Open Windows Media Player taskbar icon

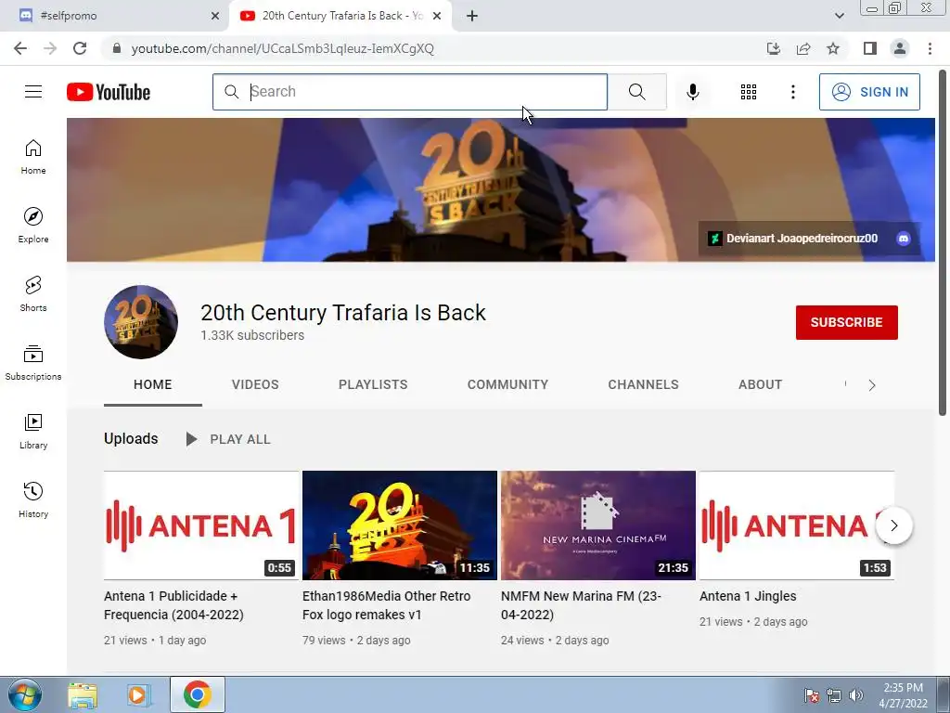(138, 694)
